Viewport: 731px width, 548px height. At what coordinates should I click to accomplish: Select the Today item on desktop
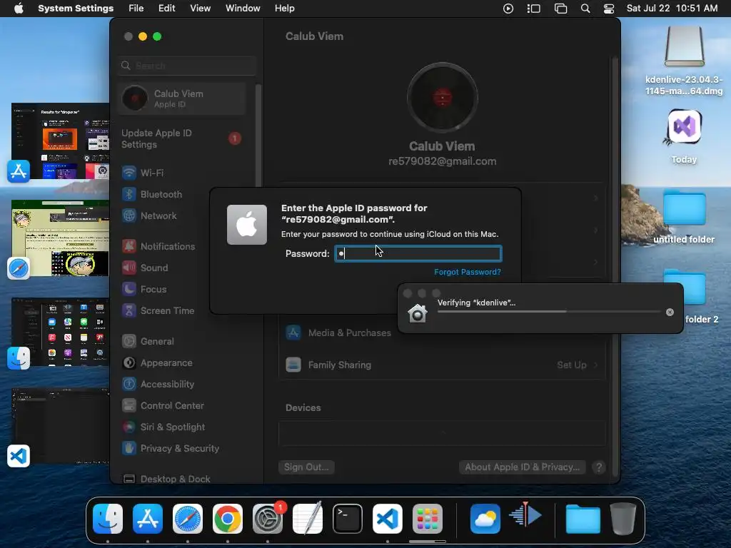click(684, 137)
